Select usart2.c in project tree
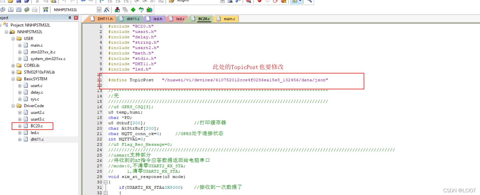Screen dimensions: 480x195 pos(38,113)
